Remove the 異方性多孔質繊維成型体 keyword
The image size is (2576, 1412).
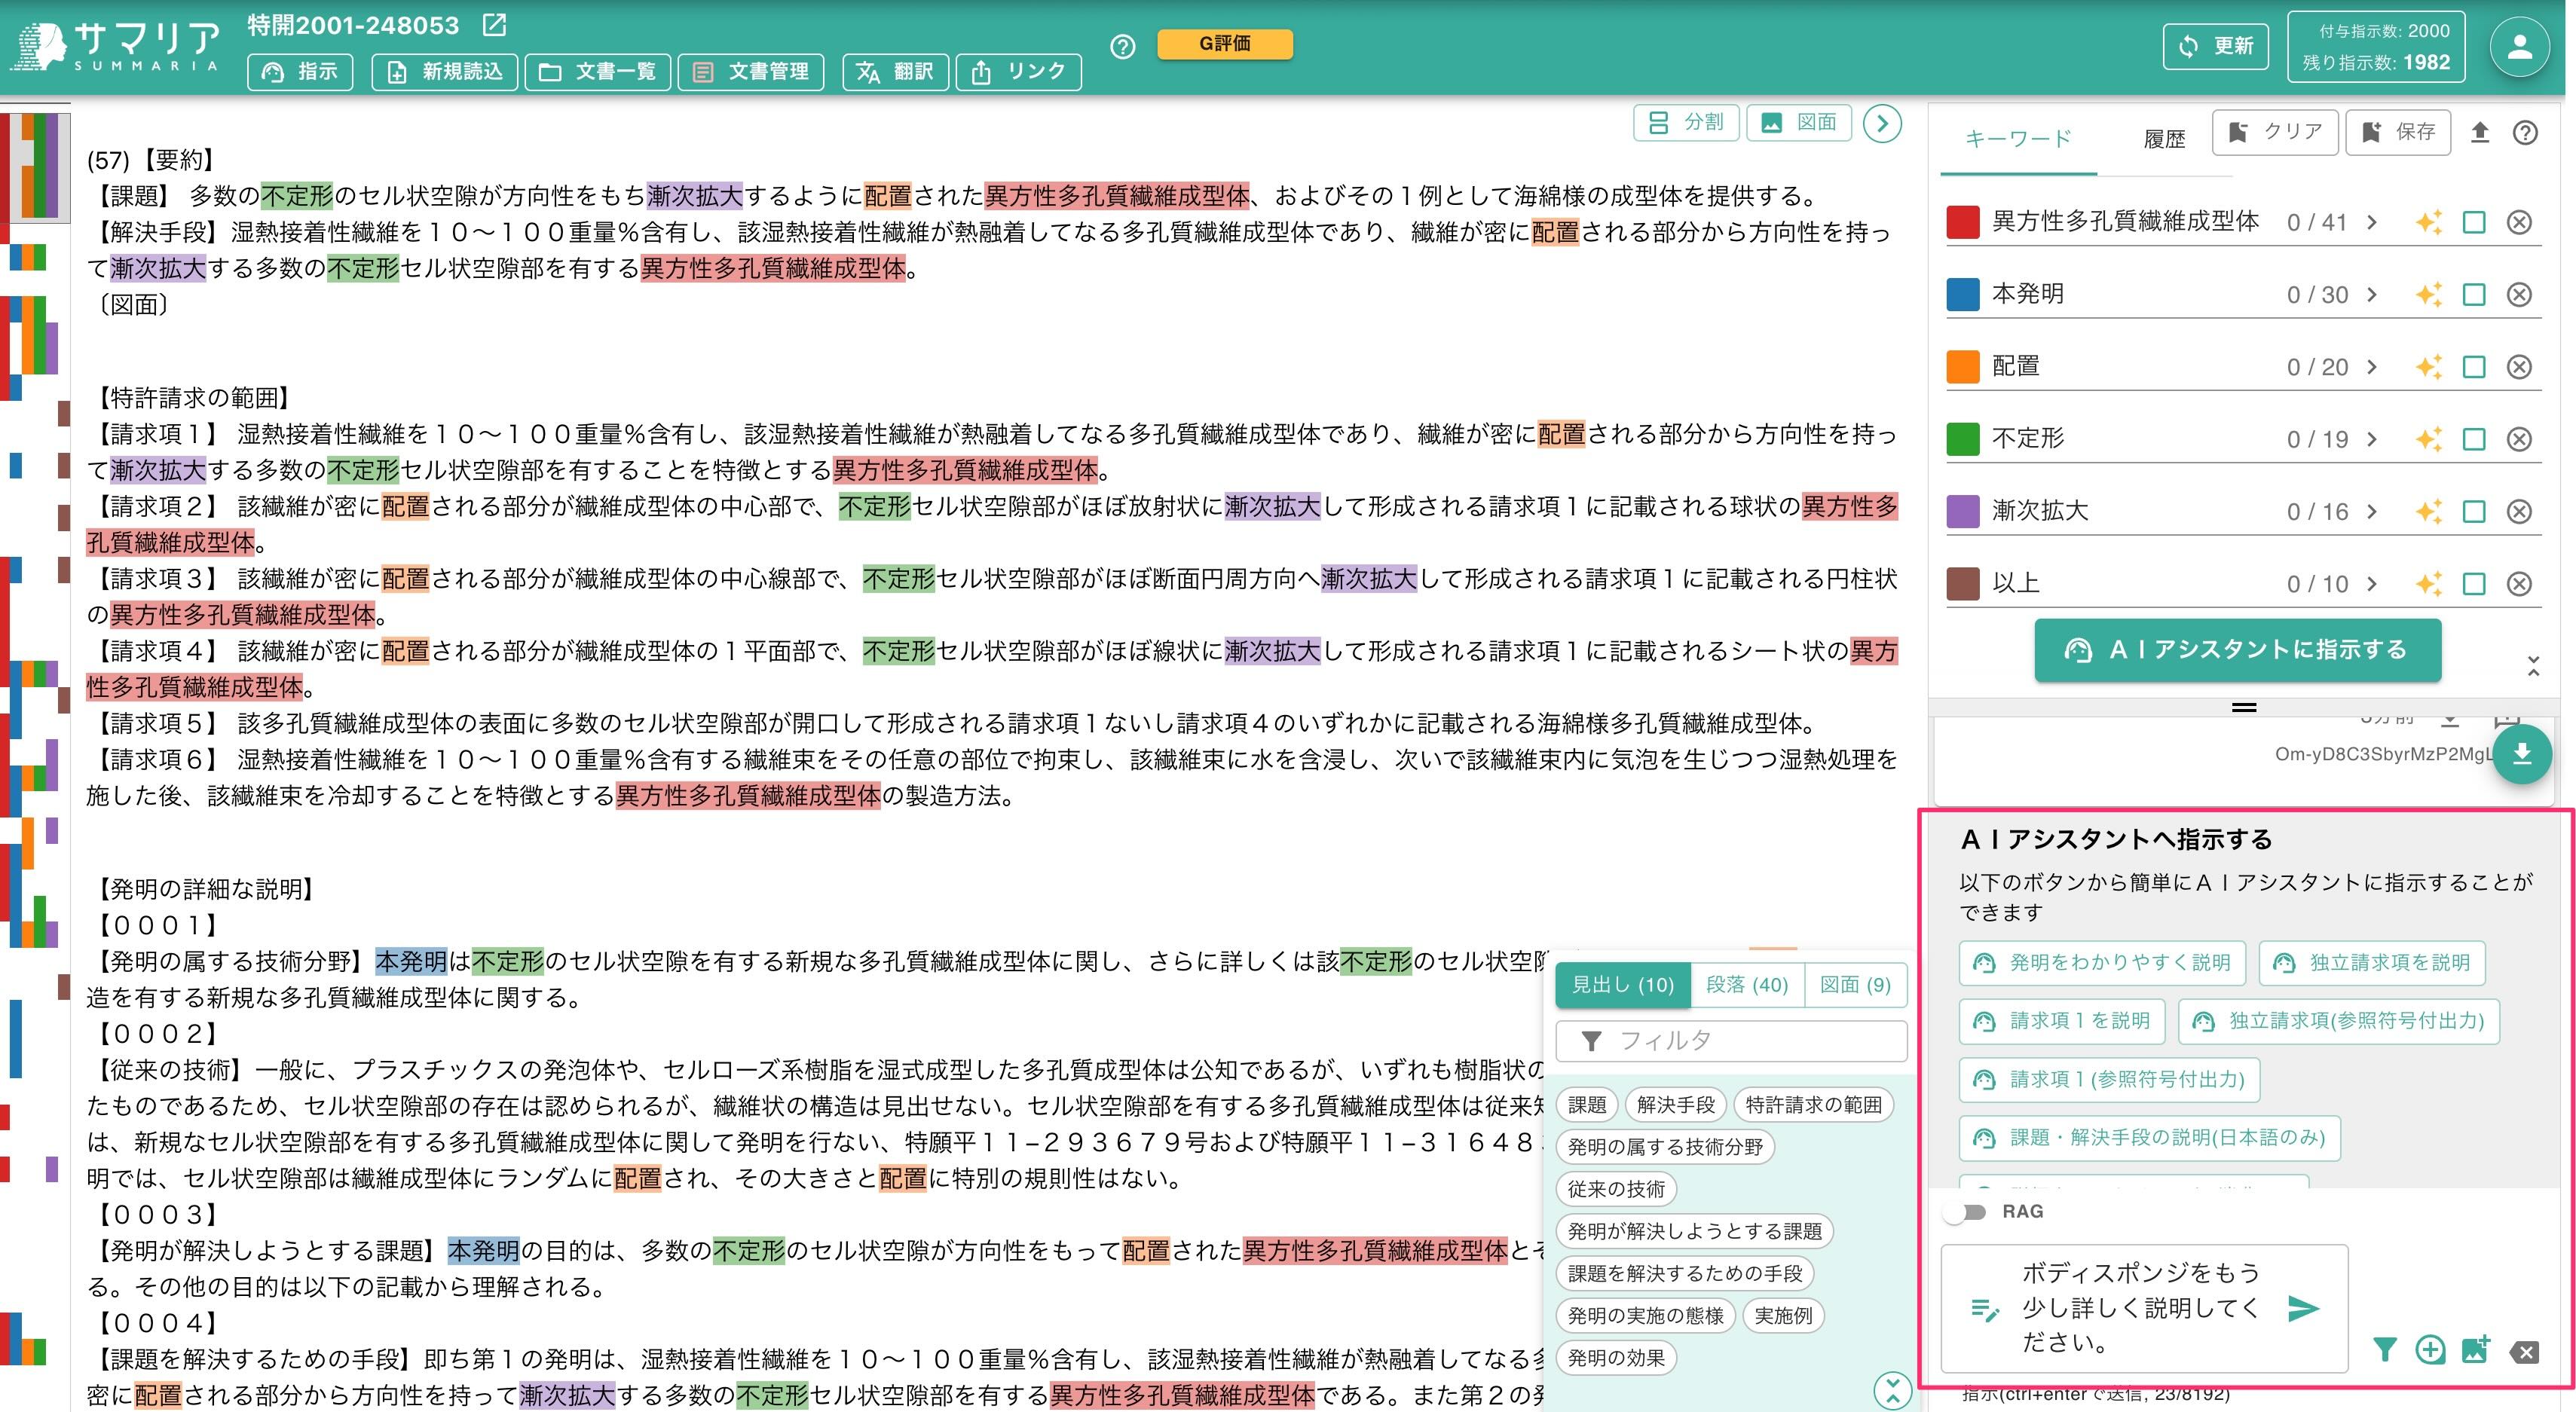tap(2519, 222)
